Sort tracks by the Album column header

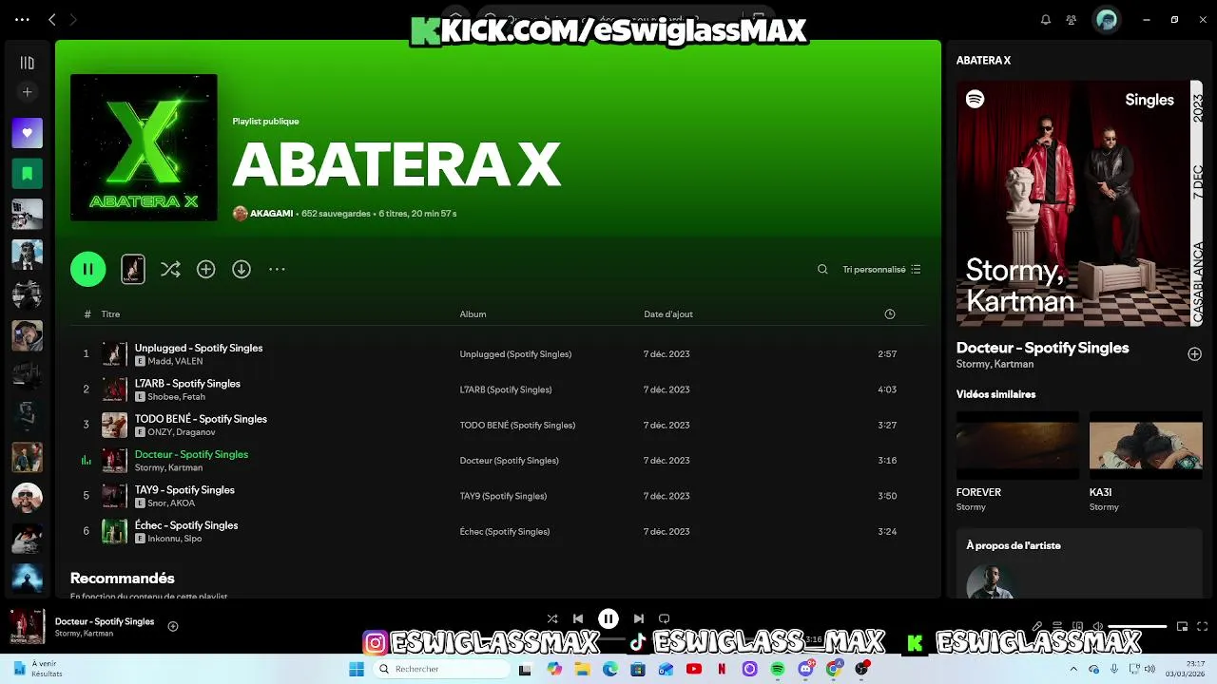click(x=473, y=313)
